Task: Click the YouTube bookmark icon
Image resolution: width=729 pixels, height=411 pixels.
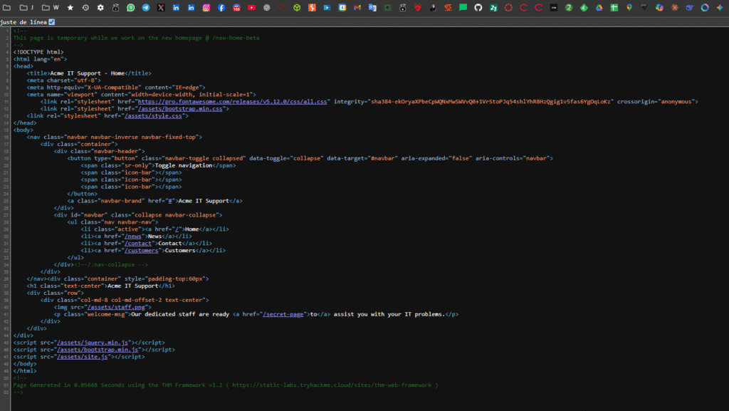Action: pos(252,8)
